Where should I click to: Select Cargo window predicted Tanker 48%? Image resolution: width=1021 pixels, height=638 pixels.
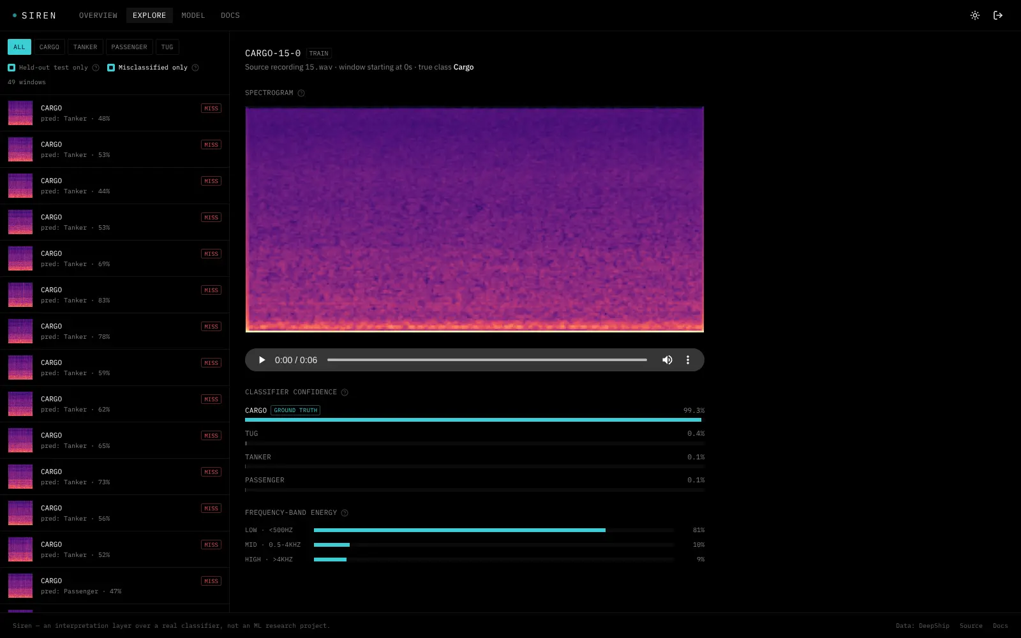115,113
